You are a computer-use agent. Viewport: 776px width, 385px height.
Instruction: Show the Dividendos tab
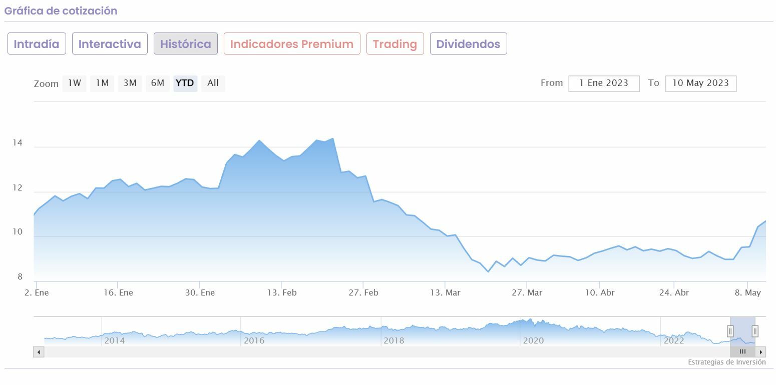(468, 44)
